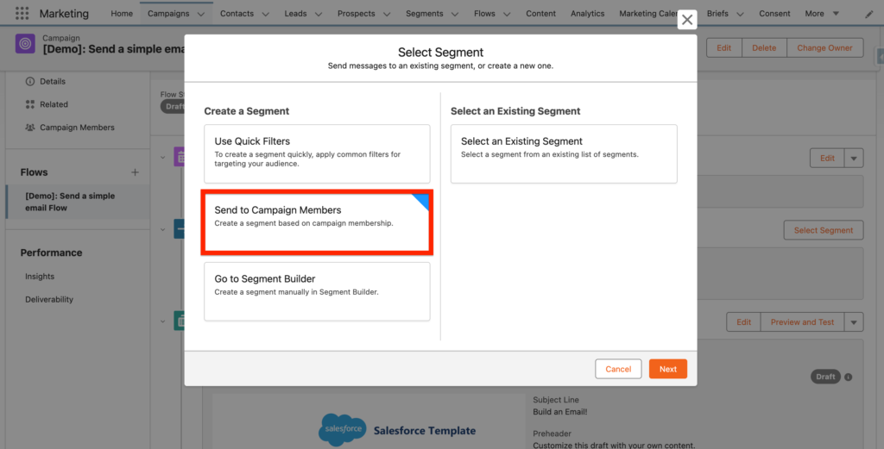Click the purple Campaign record icon
Screen dimensions: 884x449
[26, 44]
